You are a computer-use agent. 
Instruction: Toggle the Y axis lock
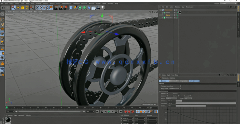tap(42, 8)
